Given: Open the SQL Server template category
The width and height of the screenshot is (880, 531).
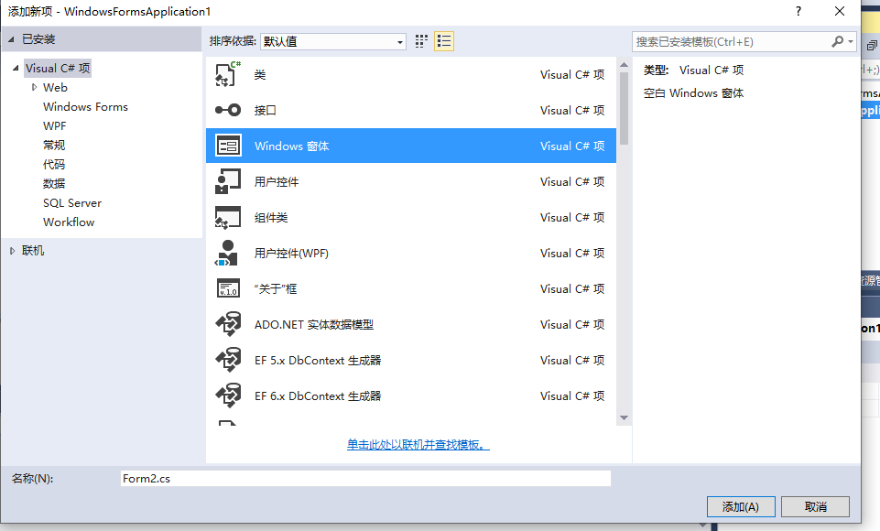Looking at the screenshot, I should point(72,202).
